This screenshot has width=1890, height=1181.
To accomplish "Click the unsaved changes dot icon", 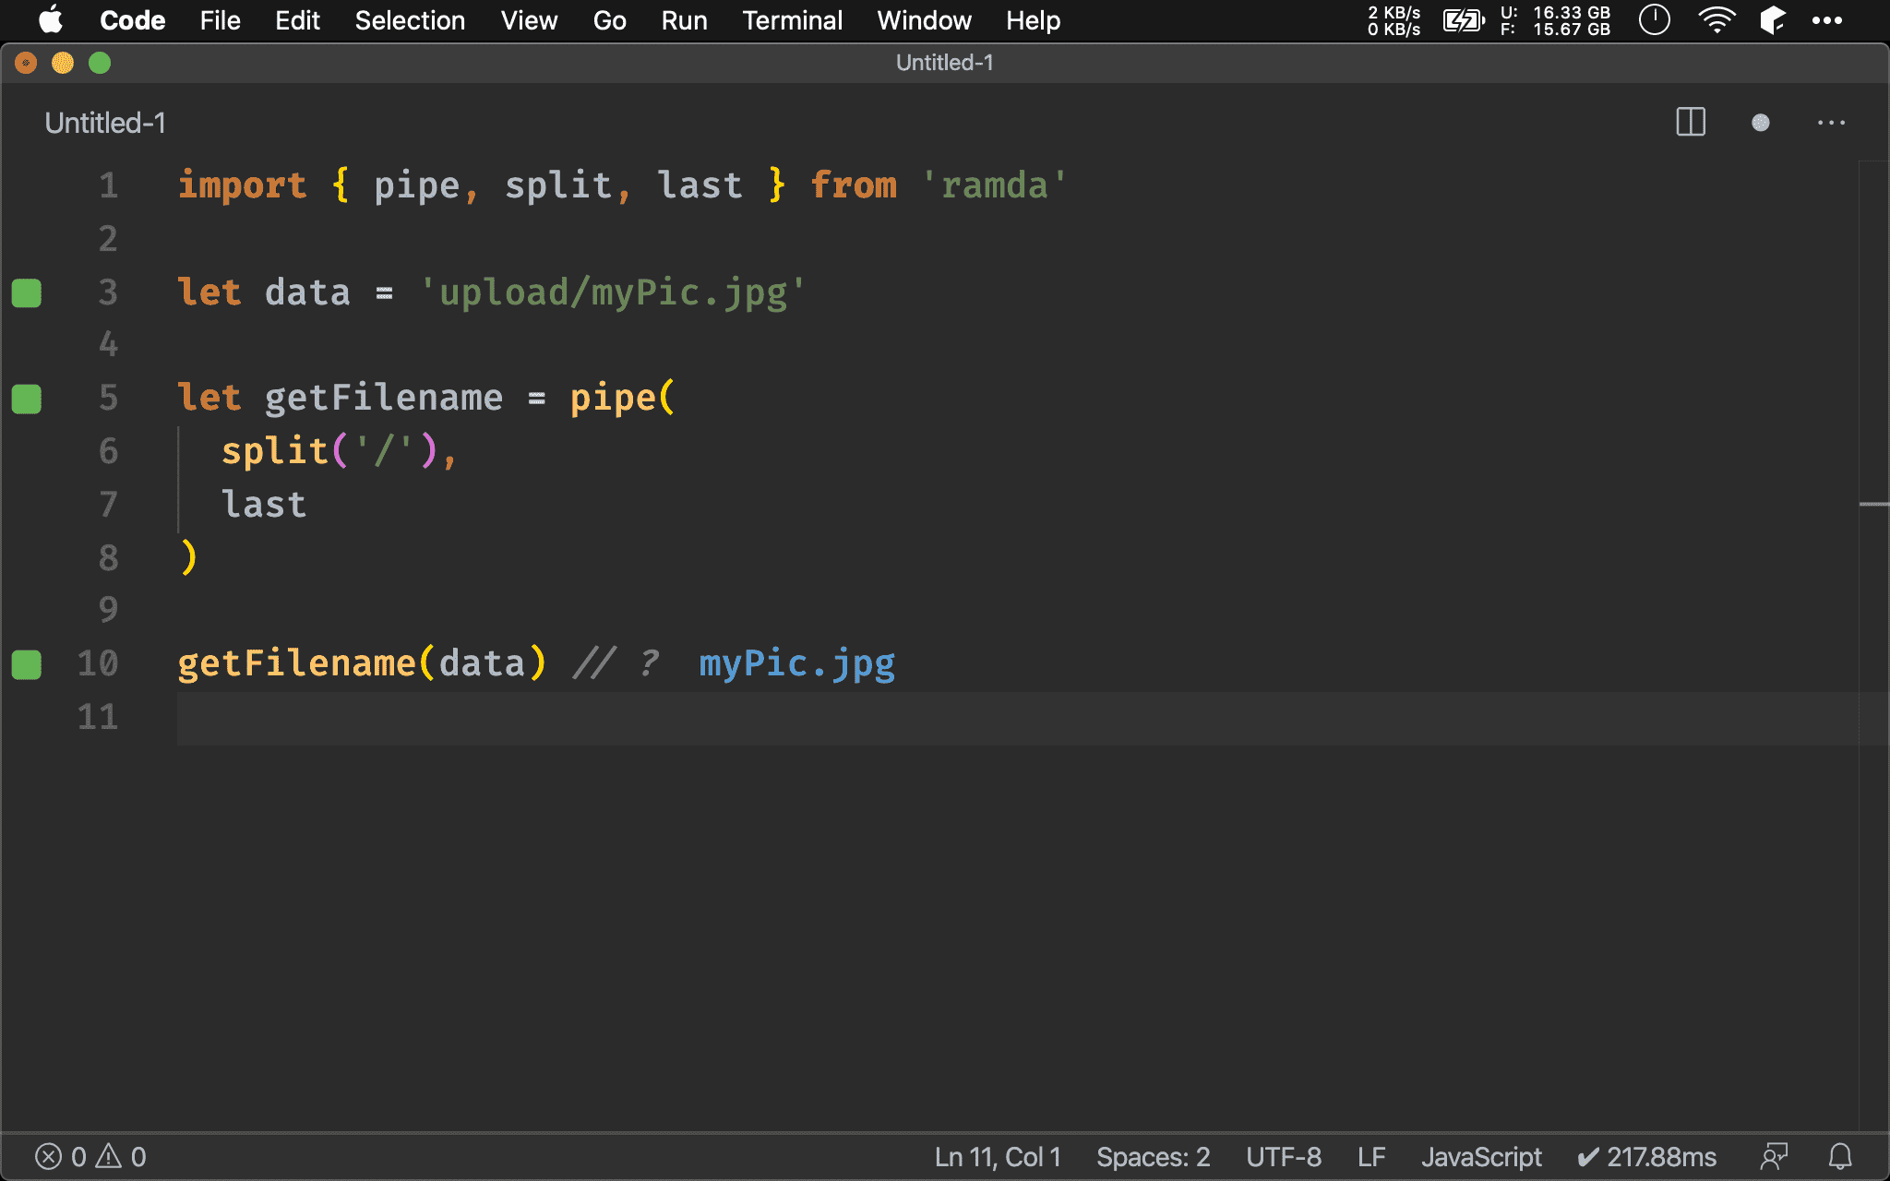I will (x=1761, y=123).
